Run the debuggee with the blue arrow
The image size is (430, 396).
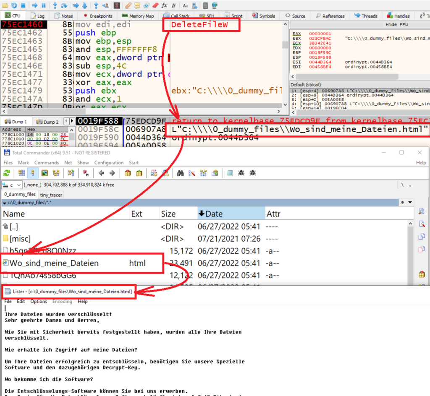(x=34, y=5)
